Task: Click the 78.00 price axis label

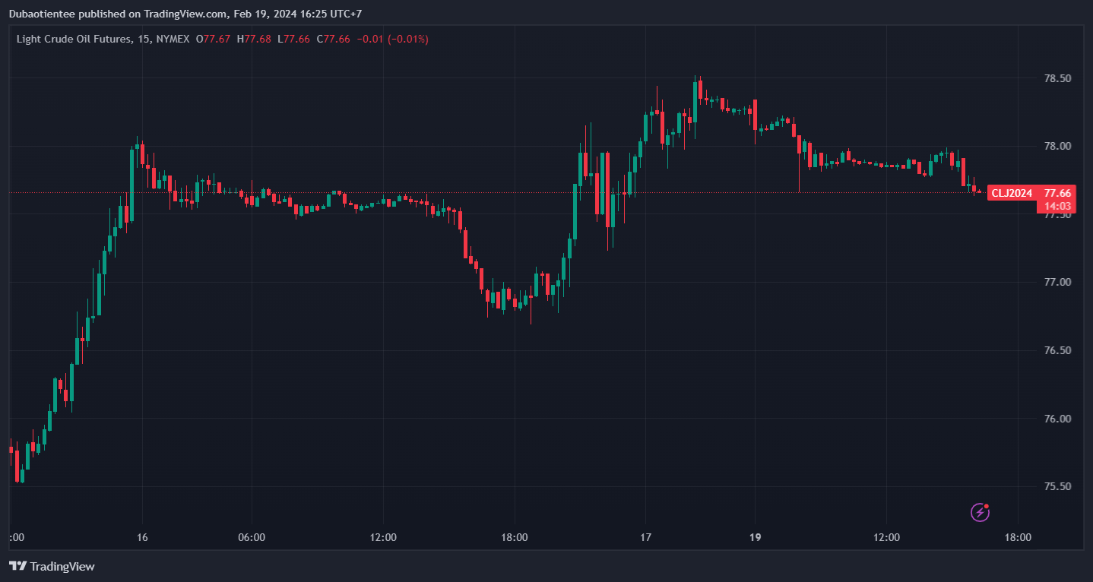Action: coord(1058,147)
